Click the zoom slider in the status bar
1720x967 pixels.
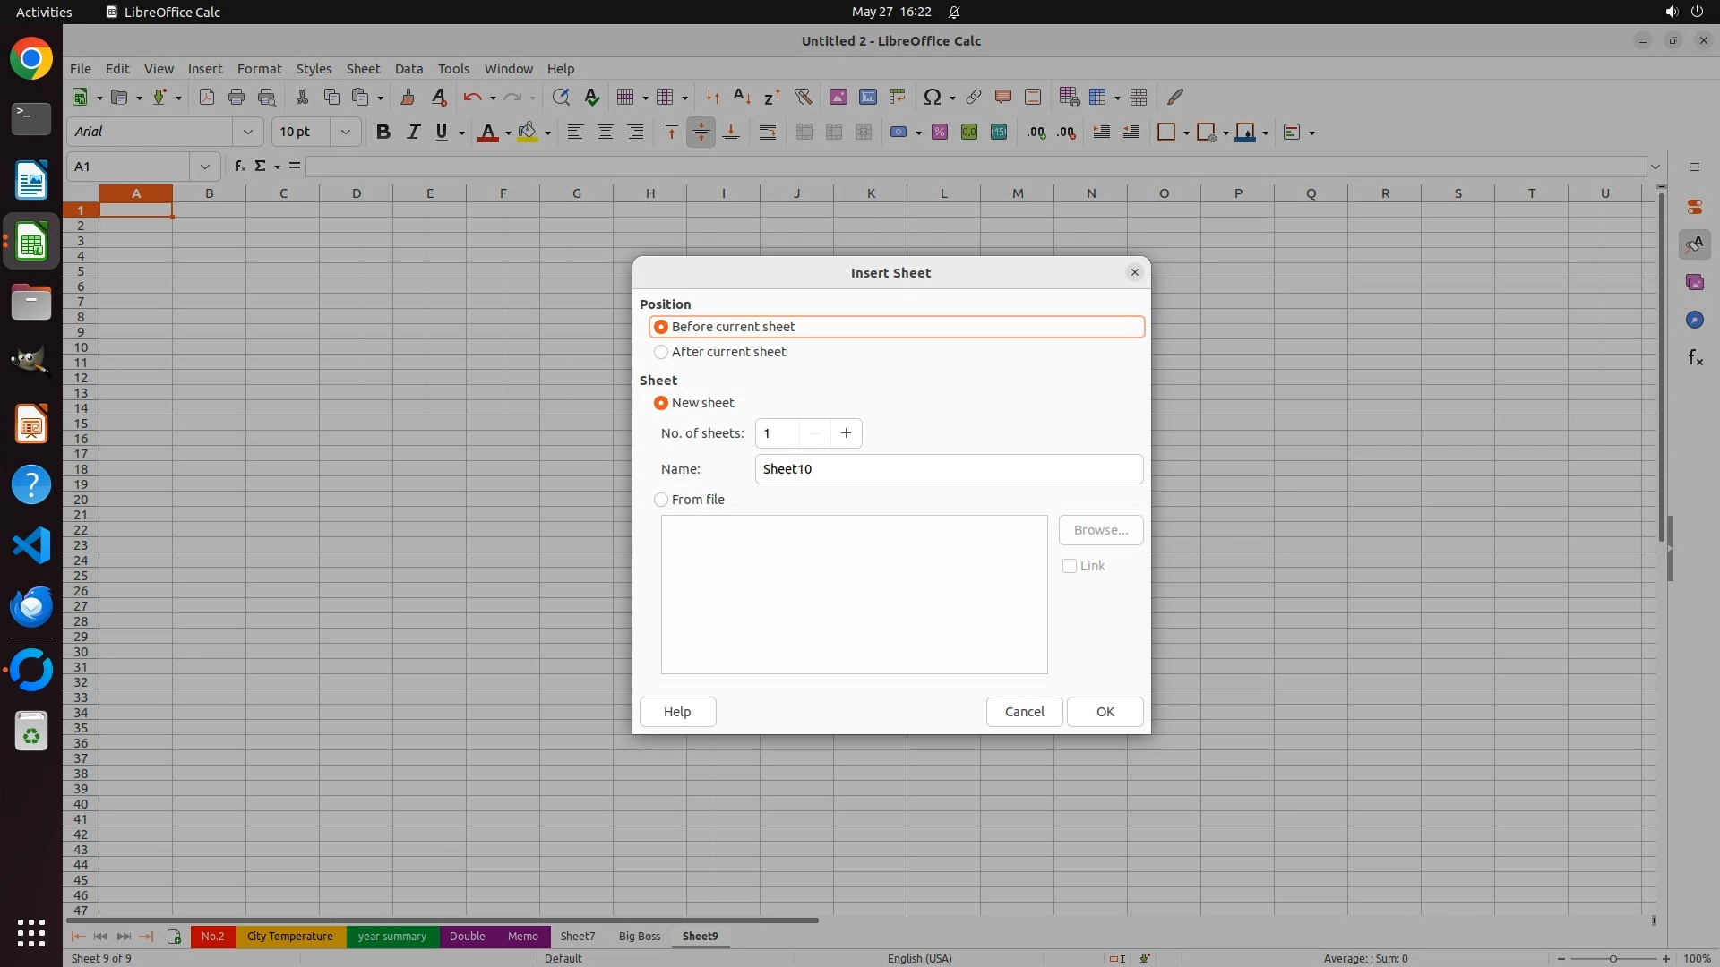point(1613,958)
